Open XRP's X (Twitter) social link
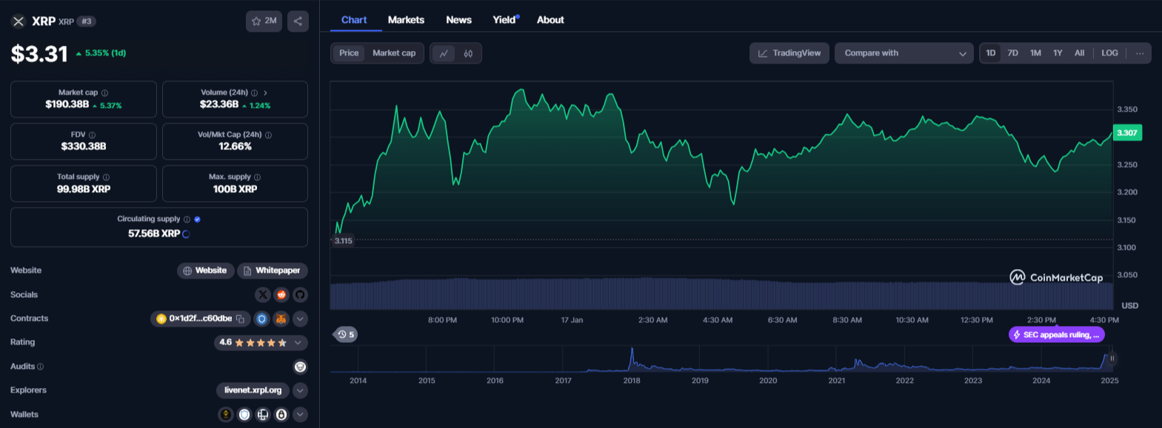This screenshot has width=1162, height=428. pos(263,295)
